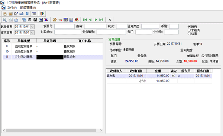
Task: Click the faded printer icon
Action: pos(16,20)
